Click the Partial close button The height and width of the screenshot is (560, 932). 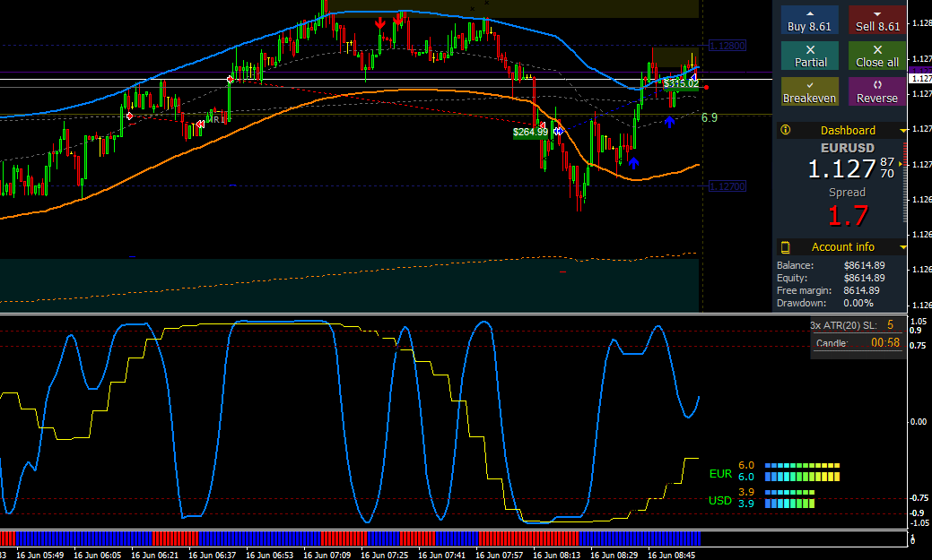click(809, 56)
